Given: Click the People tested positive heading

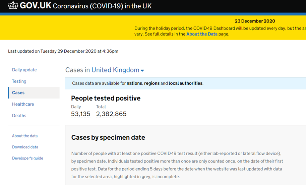Looking at the screenshot, I should 106,98.
